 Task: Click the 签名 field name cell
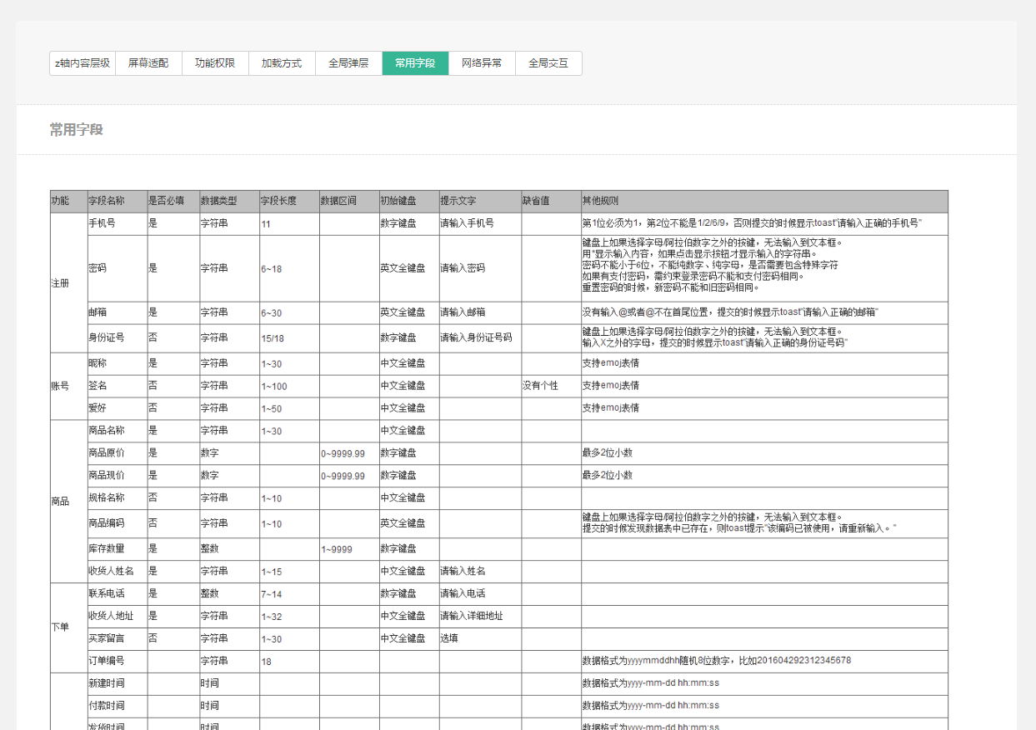point(117,386)
